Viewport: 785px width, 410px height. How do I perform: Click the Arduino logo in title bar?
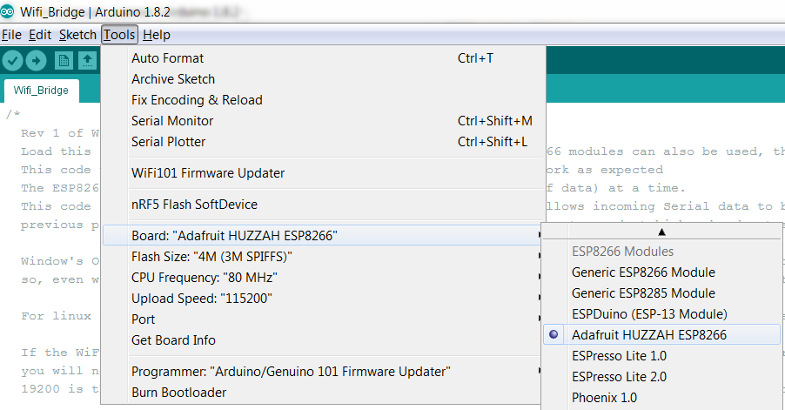point(7,11)
